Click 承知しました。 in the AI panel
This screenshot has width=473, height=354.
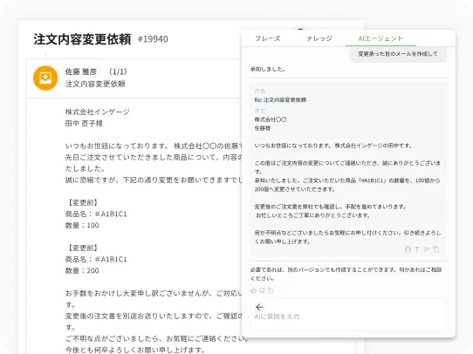pos(268,69)
